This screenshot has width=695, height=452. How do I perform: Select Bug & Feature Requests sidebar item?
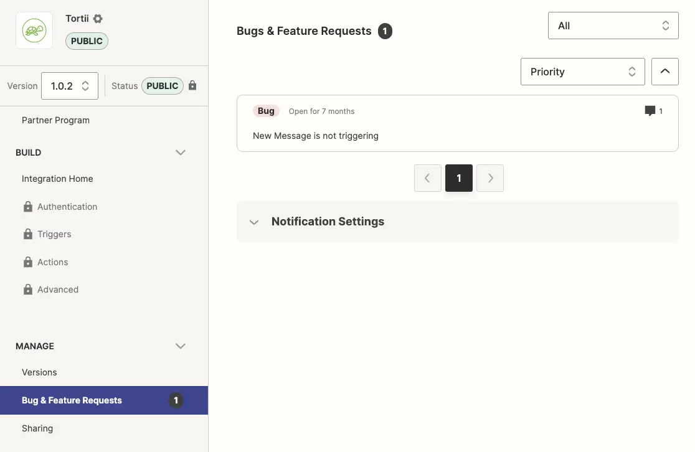click(x=104, y=400)
